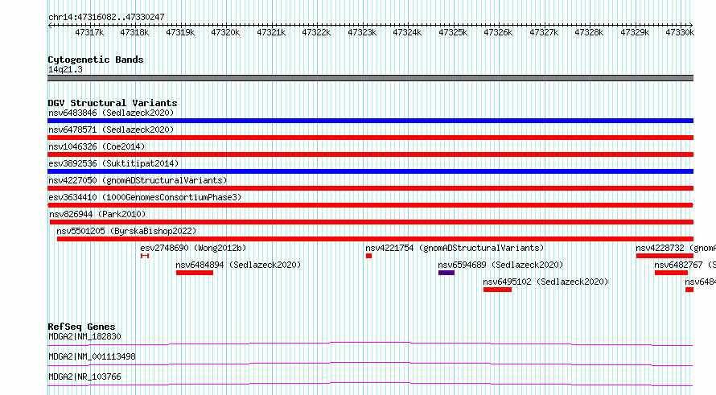Click the red bar under nsv4228732
This screenshot has height=395, width=716.
click(665, 256)
